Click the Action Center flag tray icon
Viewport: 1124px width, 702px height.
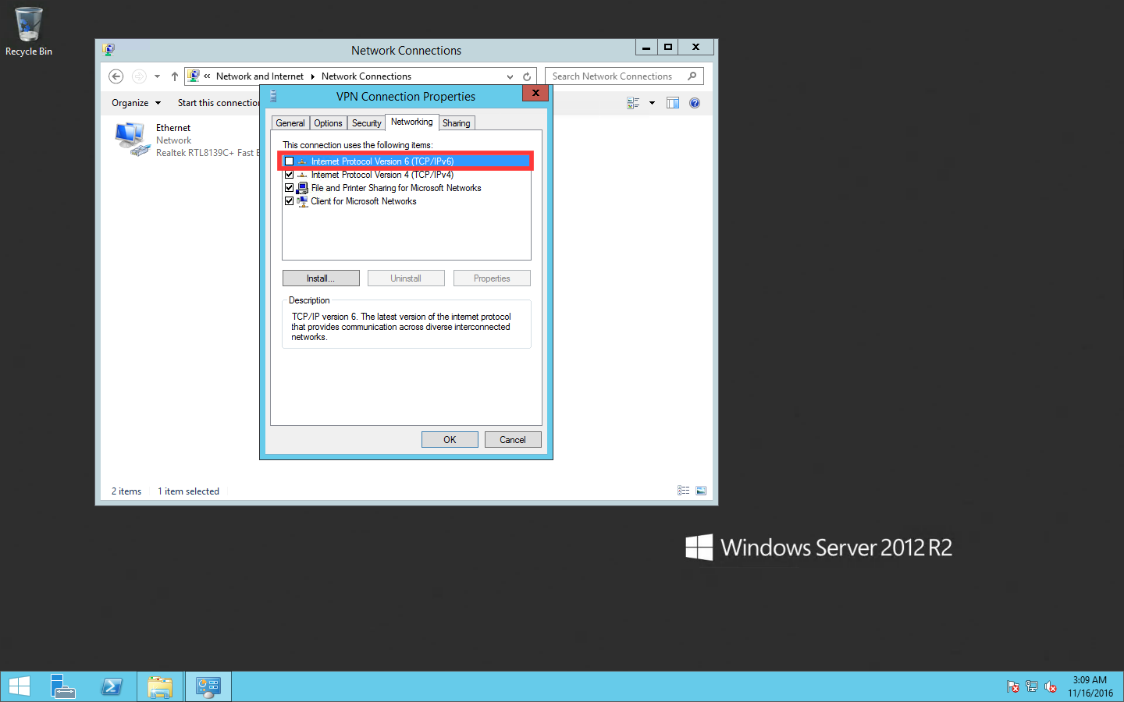[1013, 686]
